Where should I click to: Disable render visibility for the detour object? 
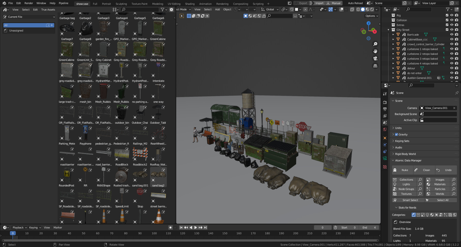click(456, 68)
